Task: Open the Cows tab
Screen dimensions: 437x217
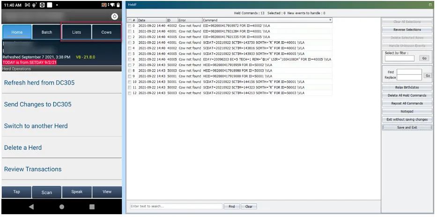Action: click(106, 32)
